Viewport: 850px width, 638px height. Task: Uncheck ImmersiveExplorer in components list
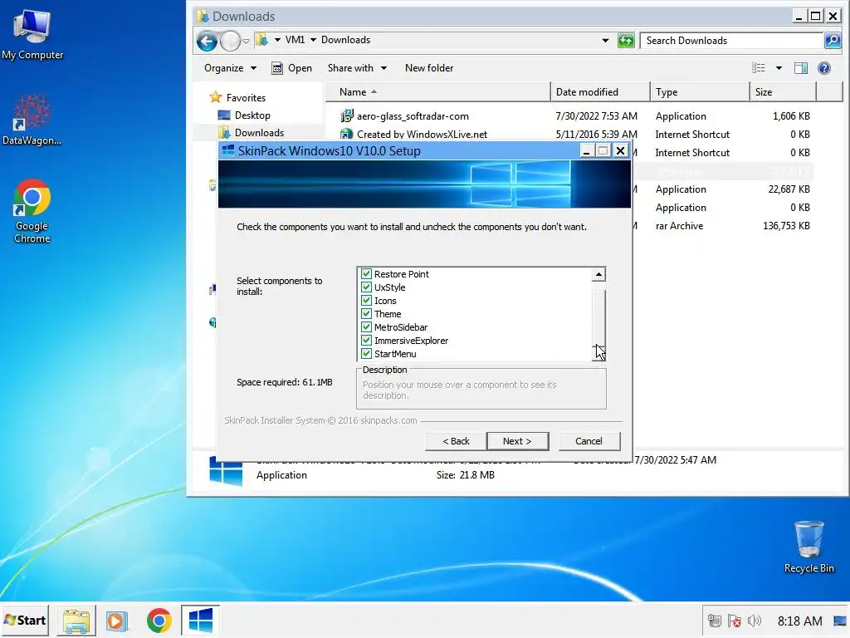pyautogui.click(x=366, y=341)
